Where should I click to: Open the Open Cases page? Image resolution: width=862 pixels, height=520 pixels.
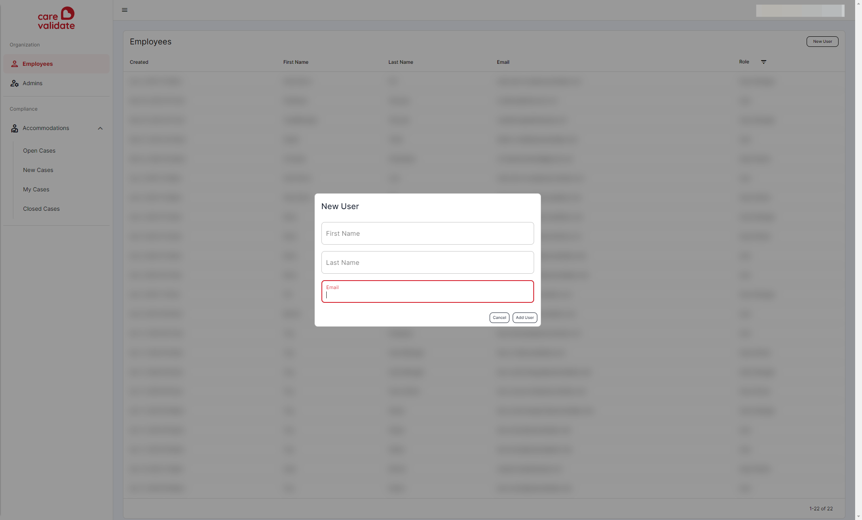39,151
